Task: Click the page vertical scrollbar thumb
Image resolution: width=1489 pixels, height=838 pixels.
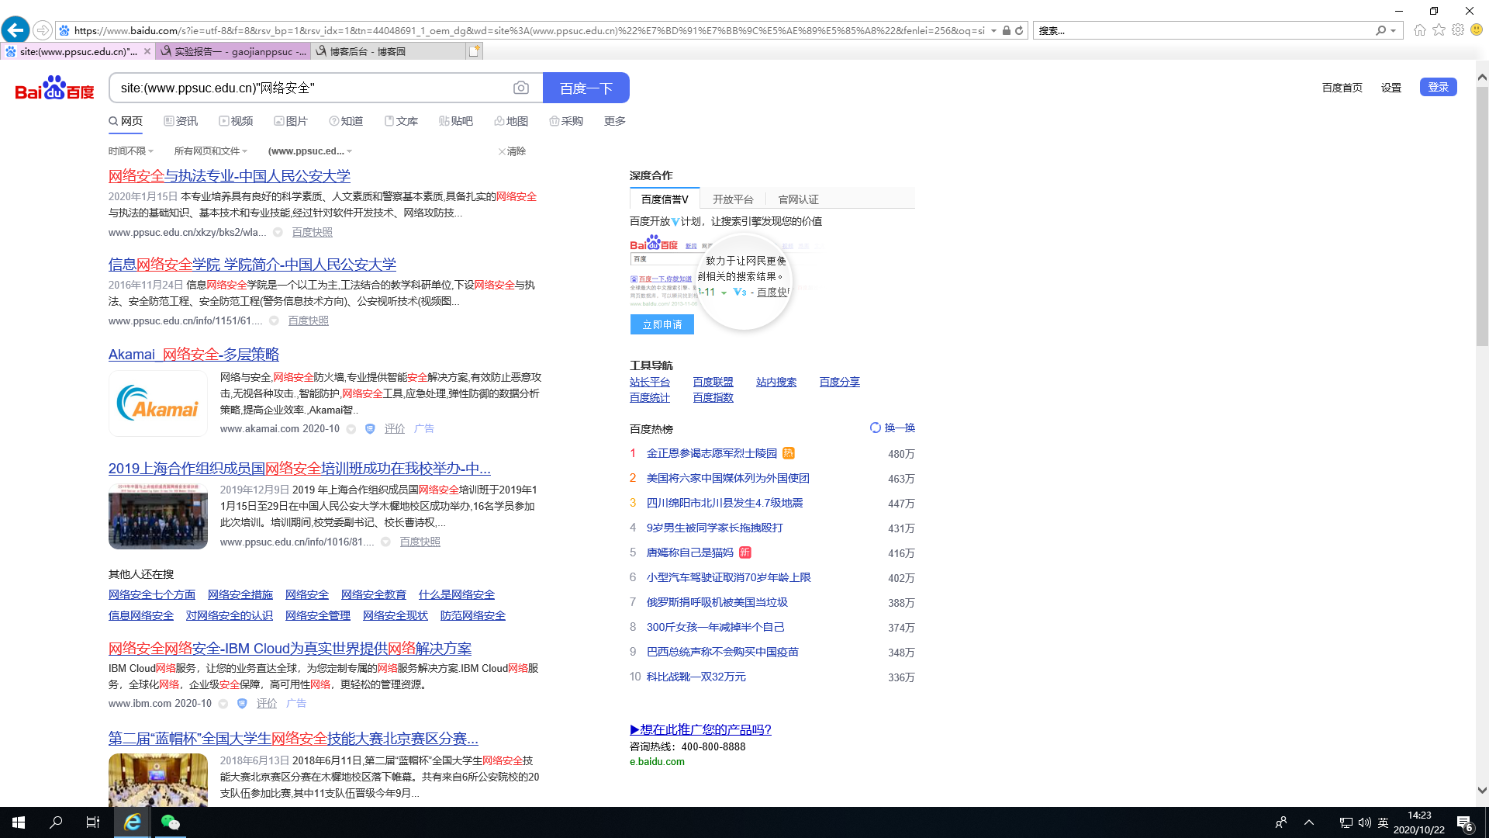Action: coord(1481,217)
